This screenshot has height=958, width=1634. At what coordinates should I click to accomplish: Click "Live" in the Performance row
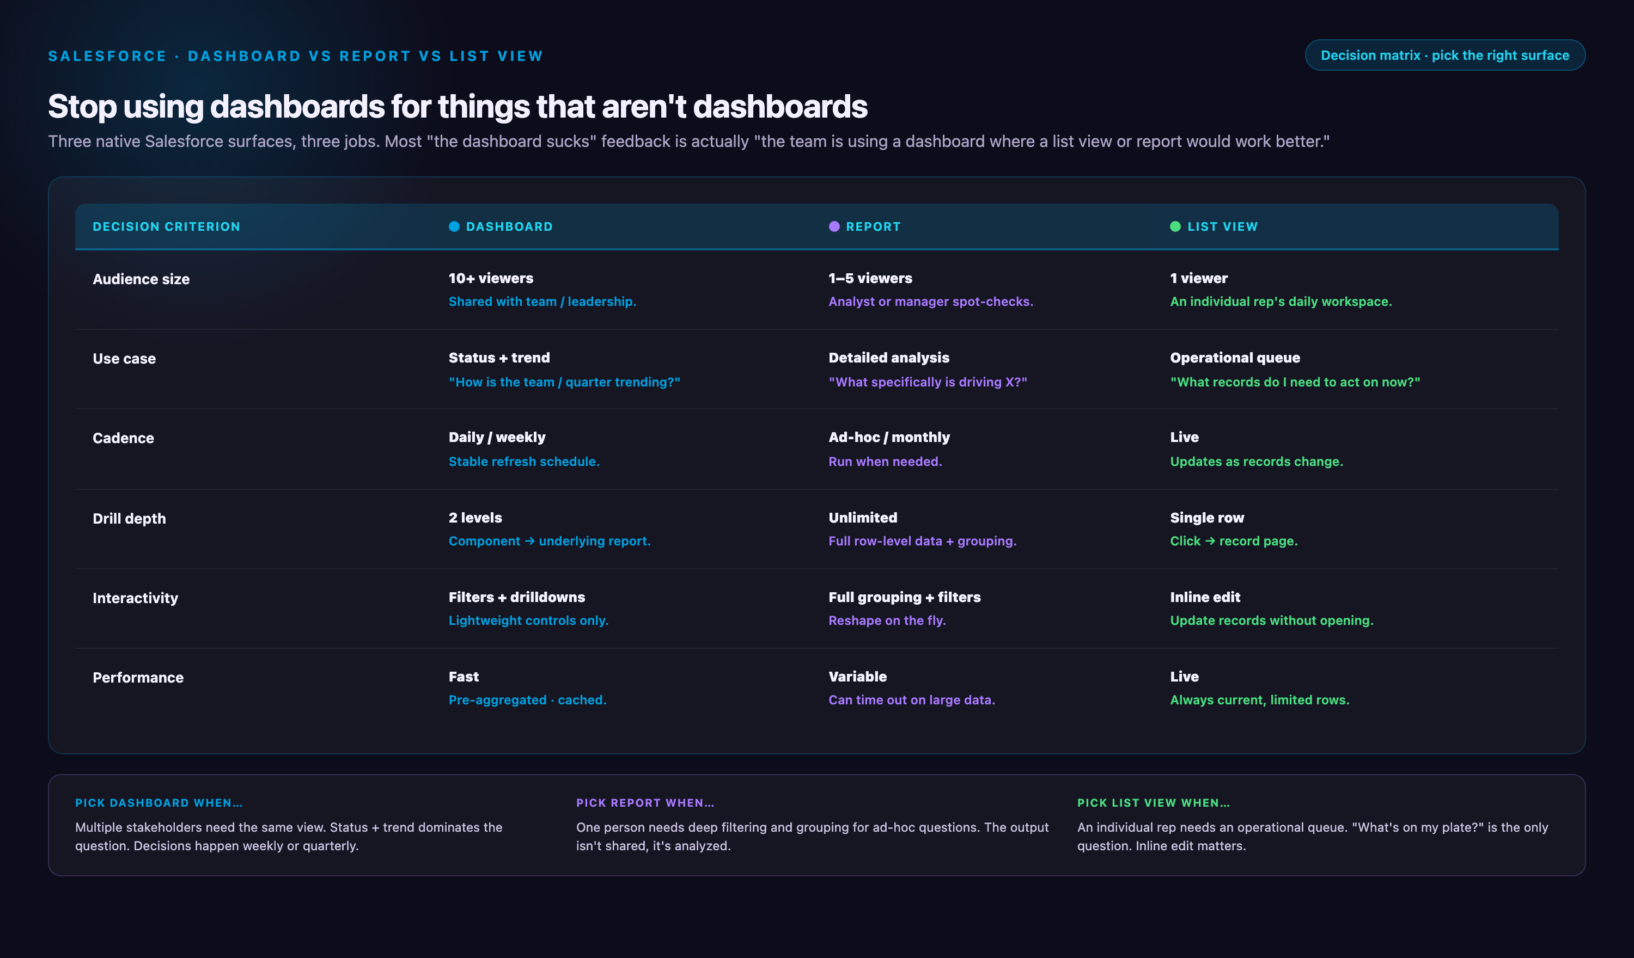click(1184, 677)
